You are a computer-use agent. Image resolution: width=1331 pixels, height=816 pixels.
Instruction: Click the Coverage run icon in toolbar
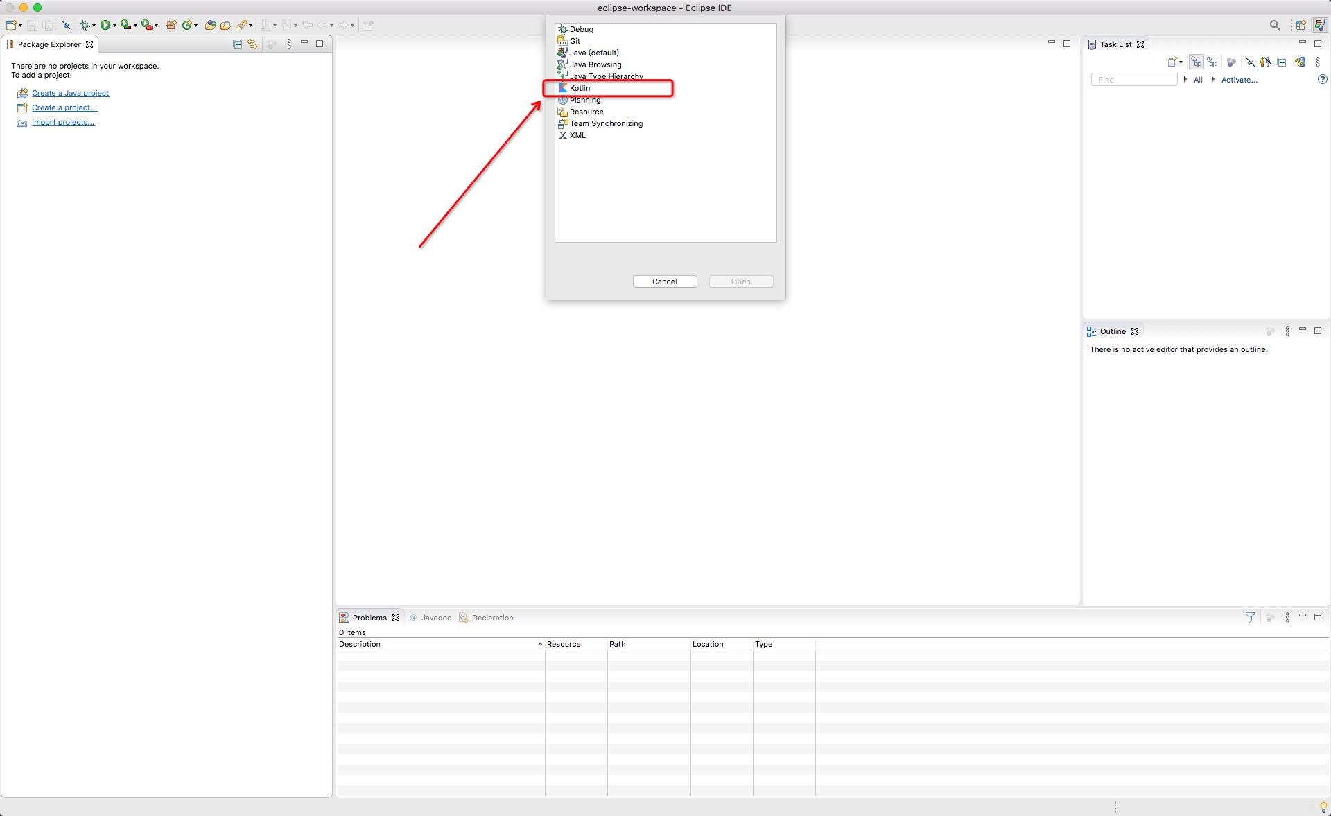click(x=125, y=25)
